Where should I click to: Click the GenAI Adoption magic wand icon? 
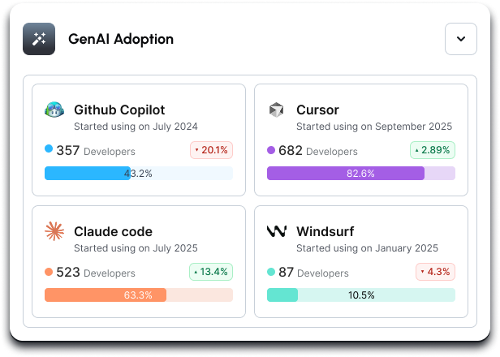[x=39, y=39]
